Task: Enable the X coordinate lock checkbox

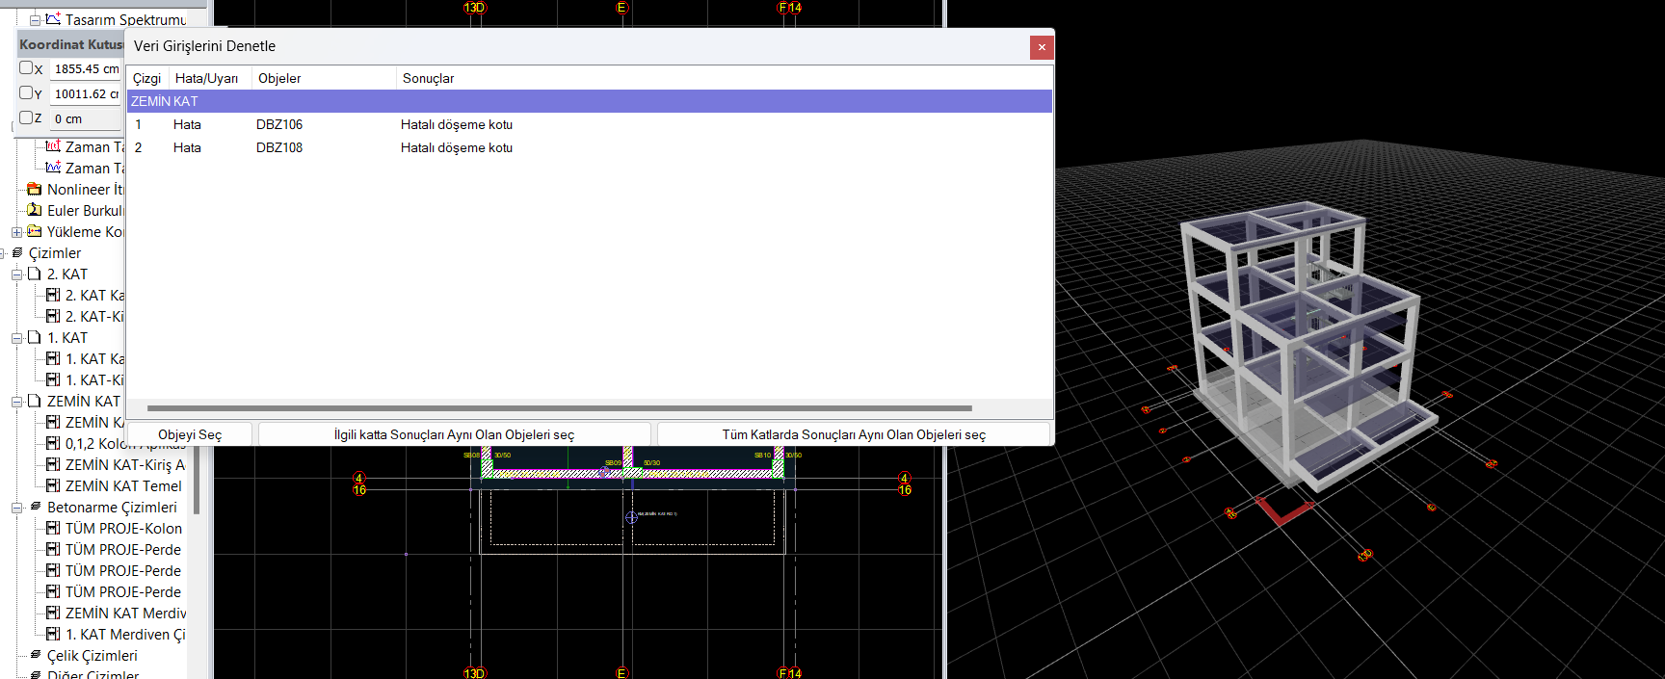Action: coord(26,68)
